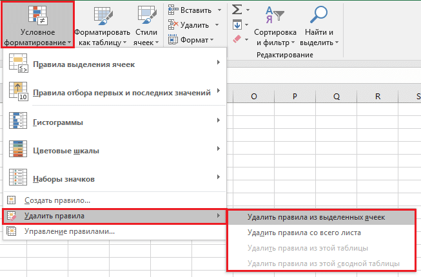Expand the Формат dropdown arrow
The height and width of the screenshot is (277, 421).
click(x=212, y=39)
